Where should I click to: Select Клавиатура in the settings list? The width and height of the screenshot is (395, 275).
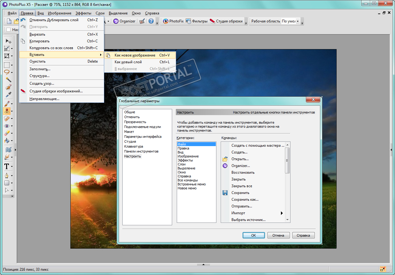(133, 146)
